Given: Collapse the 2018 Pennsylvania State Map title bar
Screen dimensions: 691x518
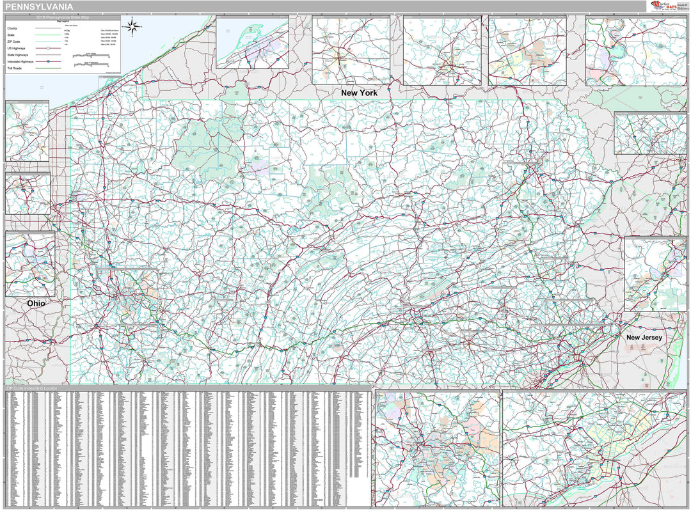Looking at the screenshot, I should [63, 17].
